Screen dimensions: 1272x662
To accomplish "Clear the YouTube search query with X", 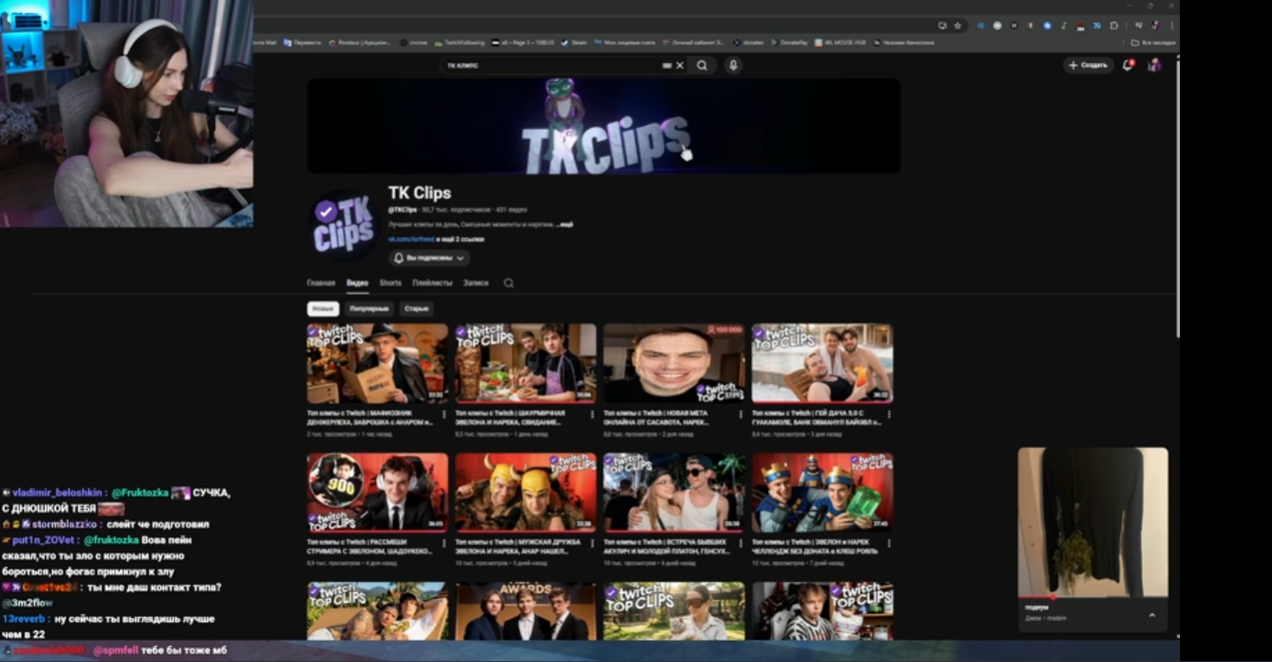I will [x=680, y=65].
